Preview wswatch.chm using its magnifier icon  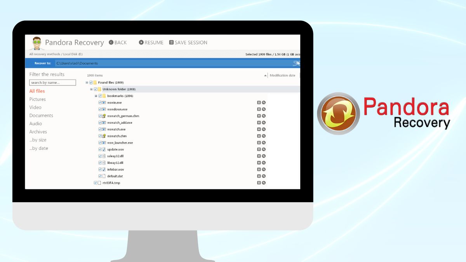tap(264, 136)
